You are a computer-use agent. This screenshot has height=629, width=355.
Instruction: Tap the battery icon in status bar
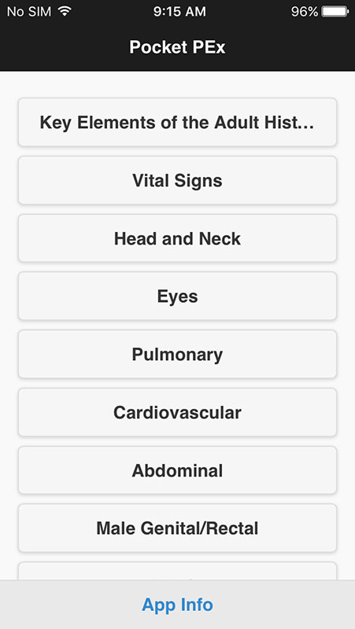click(335, 12)
